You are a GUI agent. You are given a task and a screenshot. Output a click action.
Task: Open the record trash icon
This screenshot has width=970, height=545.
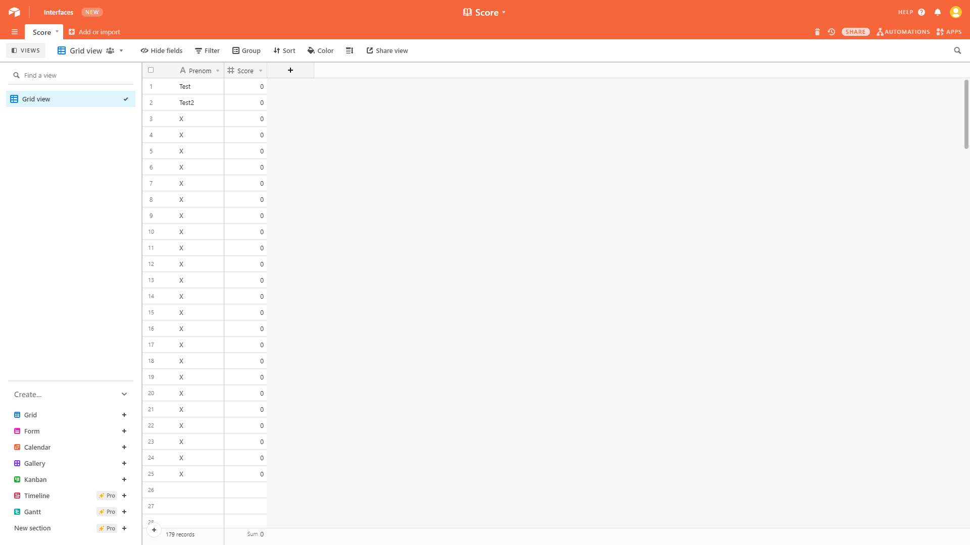[x=817, y=31]
